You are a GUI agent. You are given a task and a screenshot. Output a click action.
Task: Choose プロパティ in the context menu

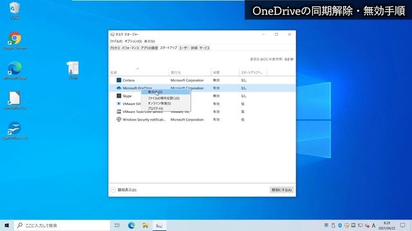coord(166,108)
